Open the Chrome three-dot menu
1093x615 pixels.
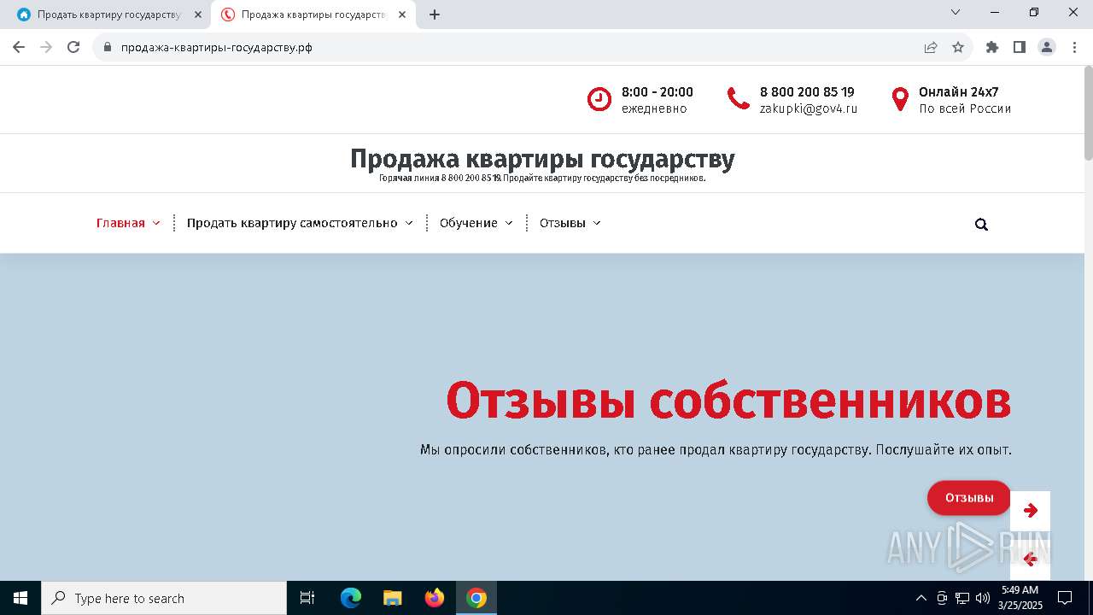[x=1074, y=47]
